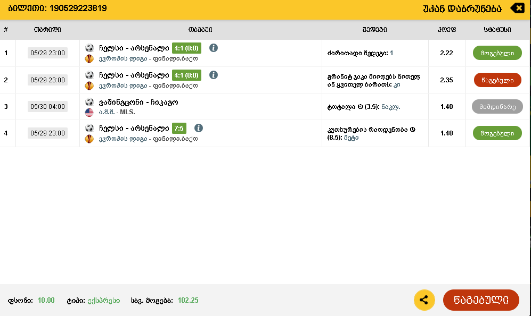This screenshot has width=531, height=316.
Task: Click the red წაგებული button at bottom
Action: [x=481, y=300]
